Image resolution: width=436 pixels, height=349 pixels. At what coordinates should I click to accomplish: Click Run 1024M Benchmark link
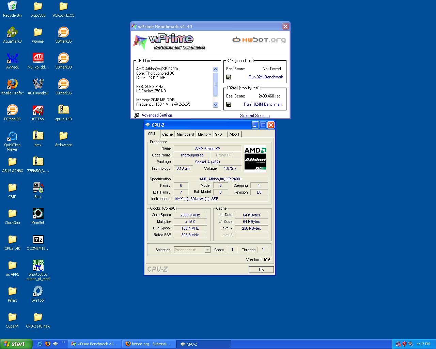tap(263, 104)
